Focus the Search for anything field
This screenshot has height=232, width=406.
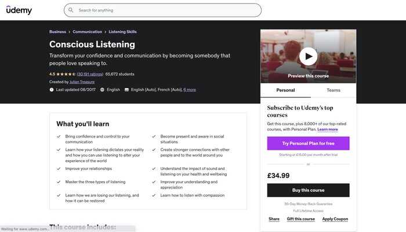click(162, 10)
